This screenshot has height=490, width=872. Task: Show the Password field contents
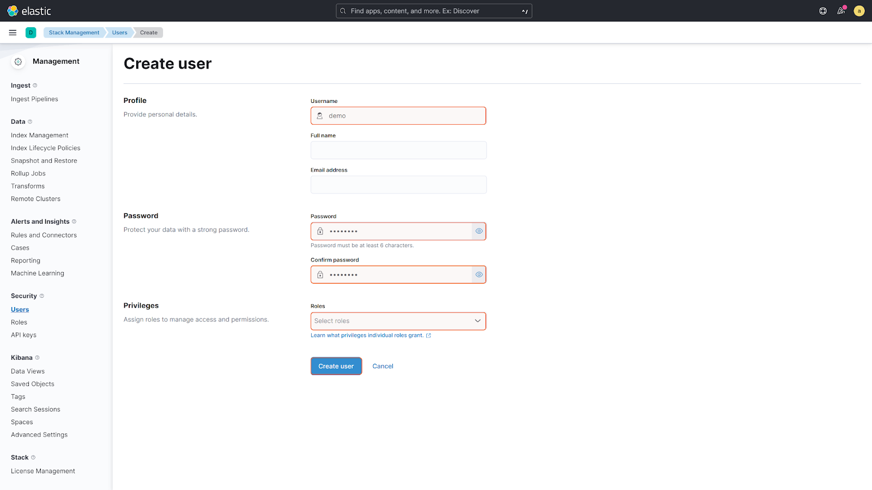click(479, 231)
